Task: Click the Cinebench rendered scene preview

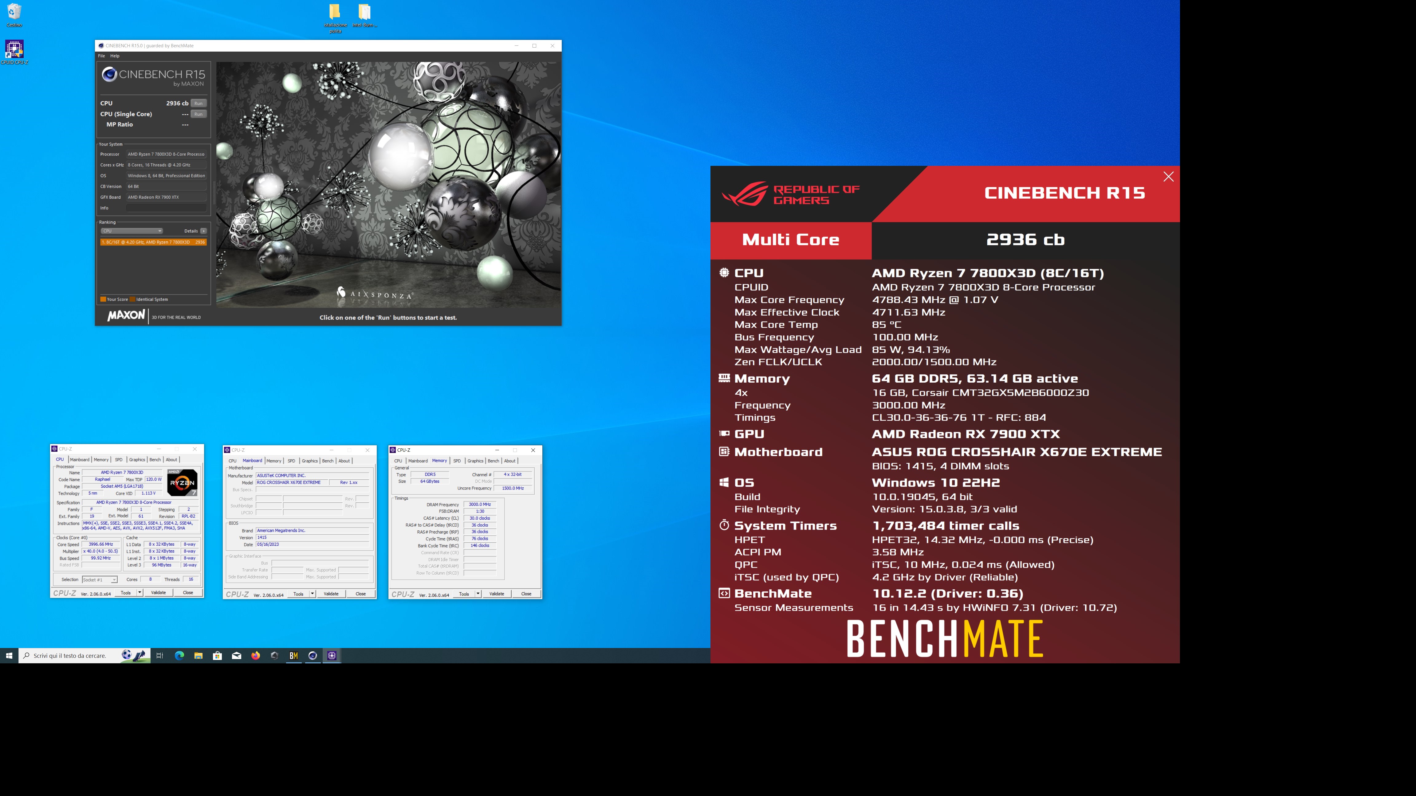Action: 388,184
